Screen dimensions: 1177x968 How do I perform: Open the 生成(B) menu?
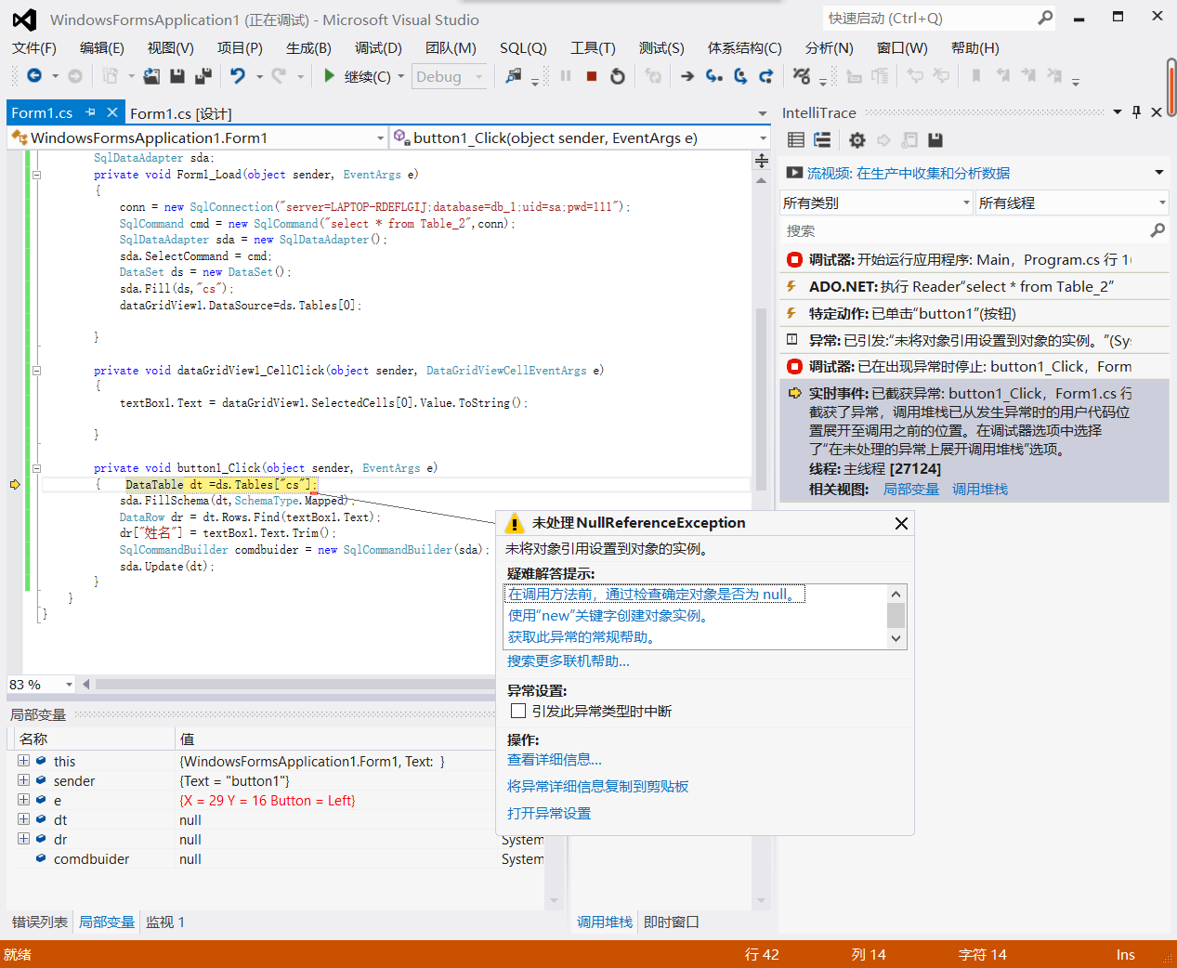click(308, 47)
